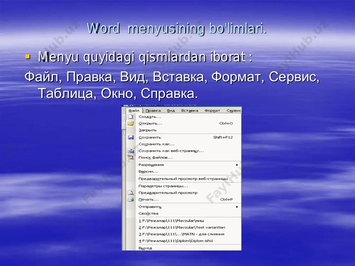Click the Печать printer icon
The image size is (355, 266).
click(131, 199)
